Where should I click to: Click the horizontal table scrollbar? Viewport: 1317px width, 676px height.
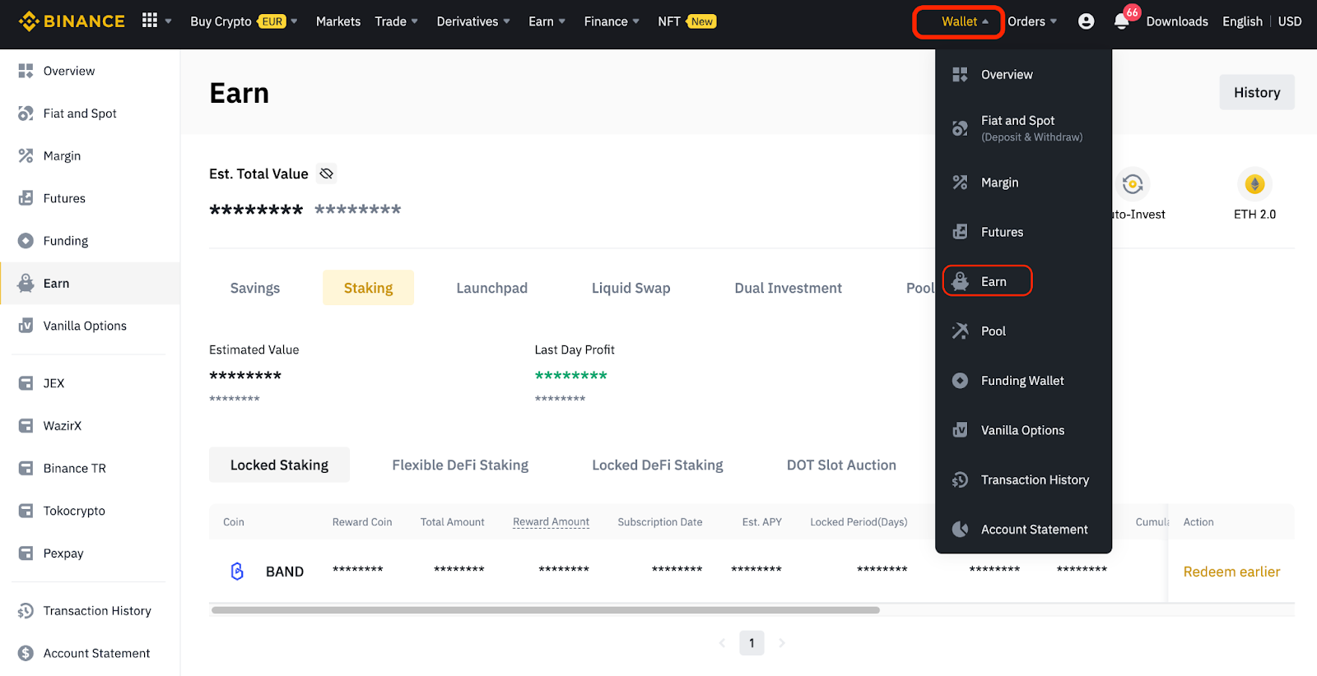click(x=545, y=610)
